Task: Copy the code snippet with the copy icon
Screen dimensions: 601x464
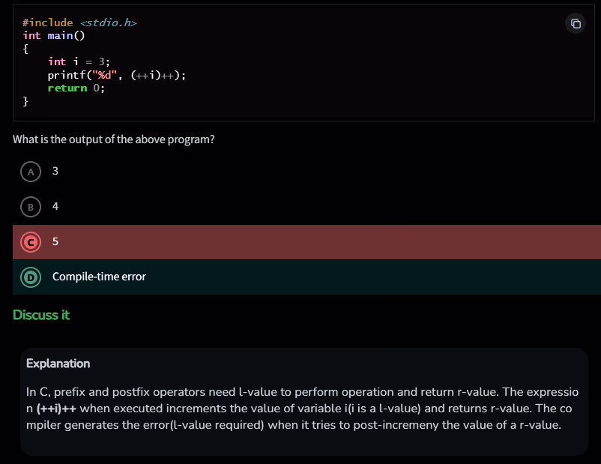Action: [x=576, y=23]
